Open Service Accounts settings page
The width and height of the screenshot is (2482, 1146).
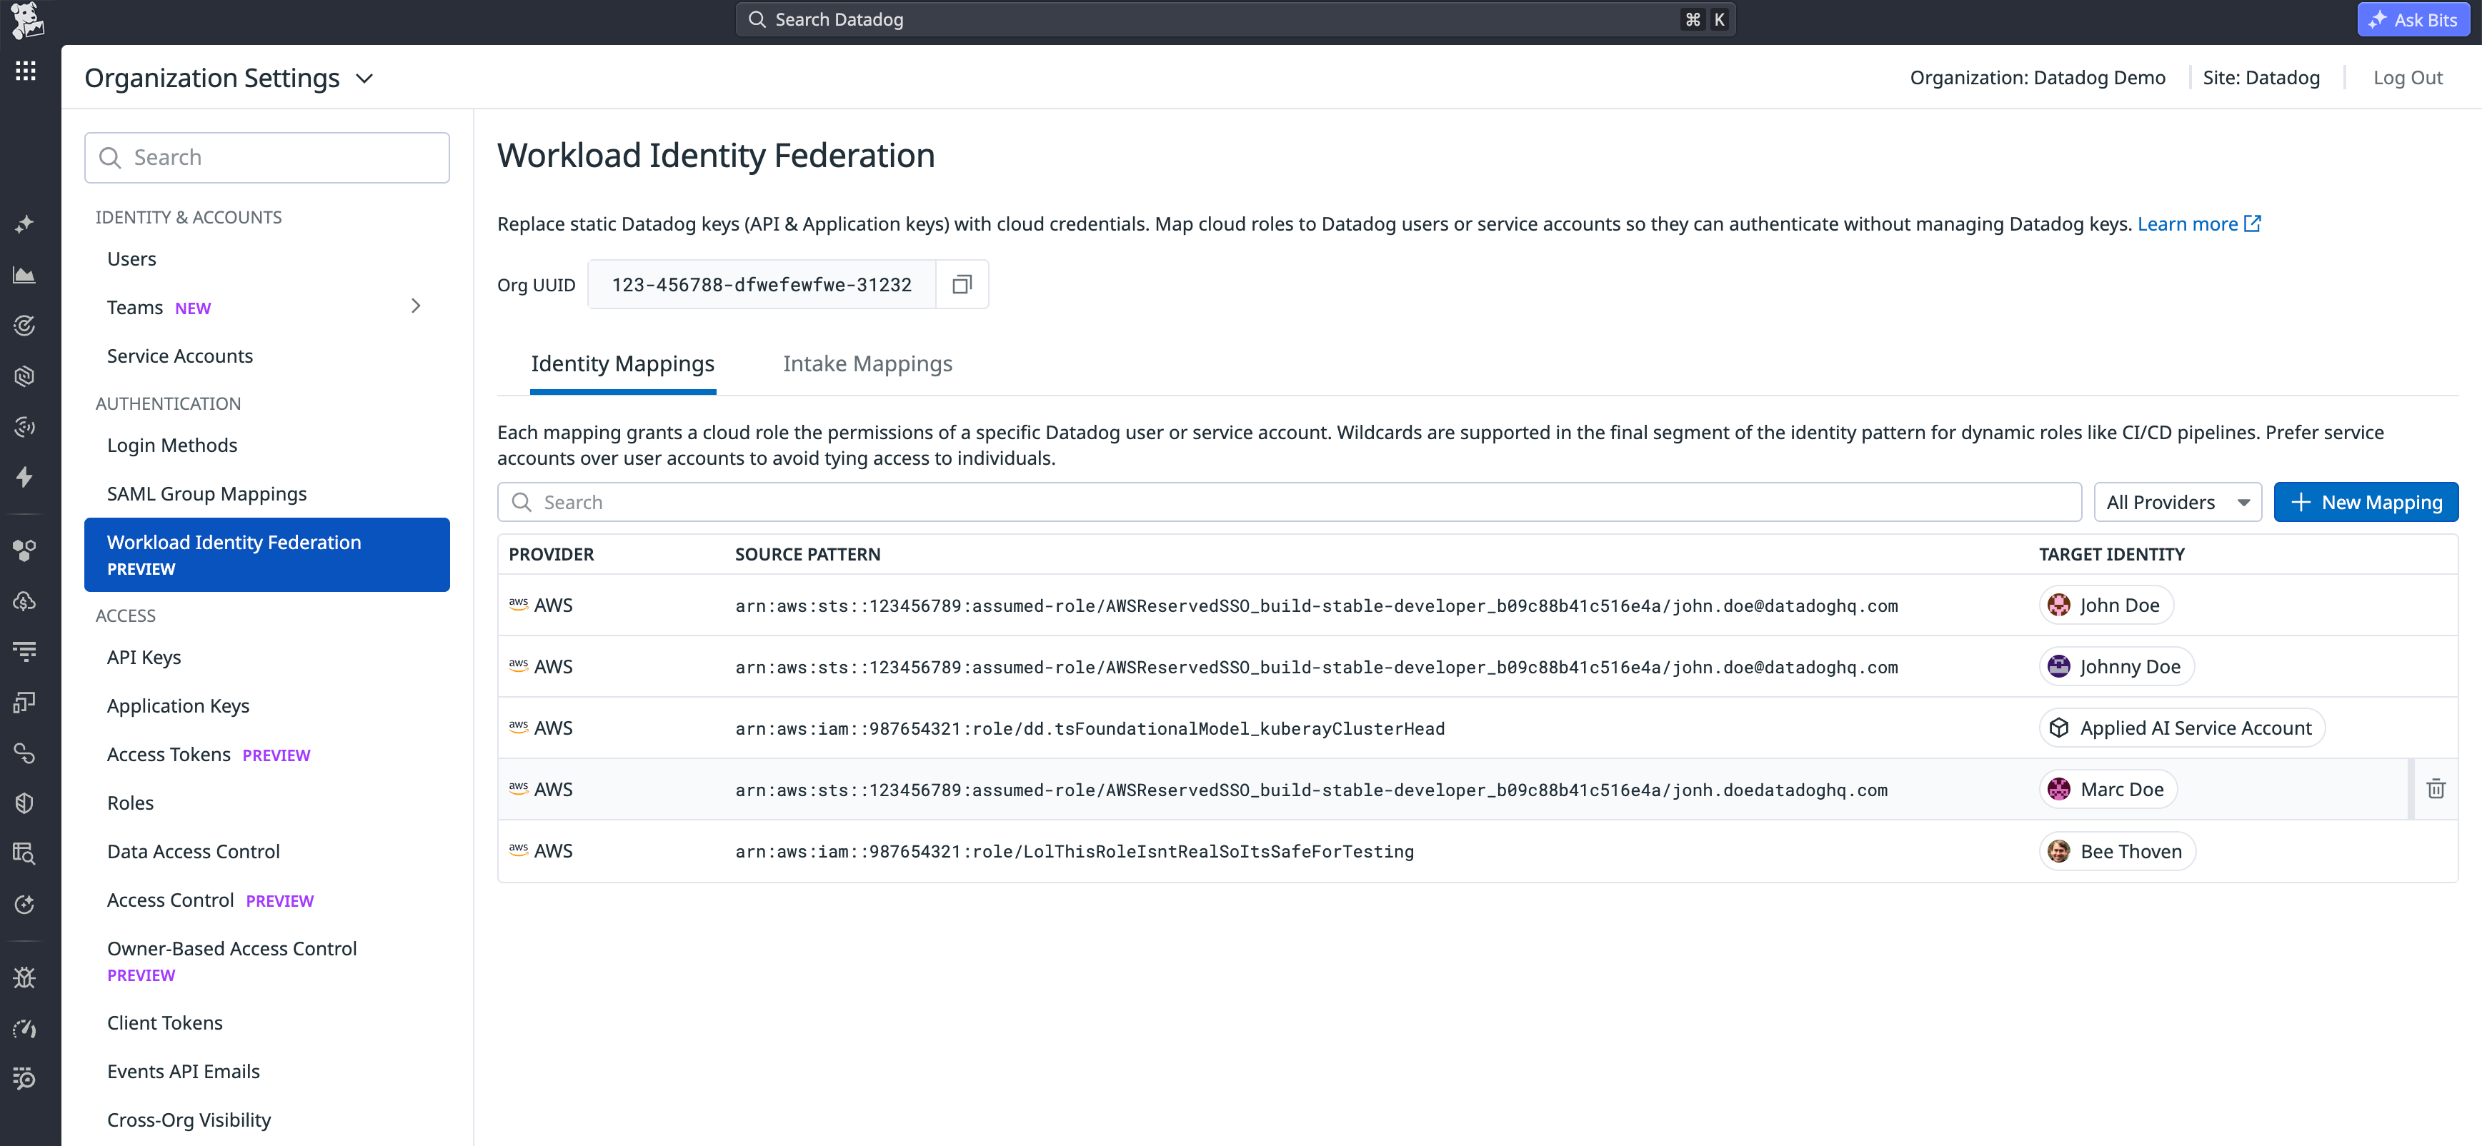pyautogui.click(x=179, y=356)
